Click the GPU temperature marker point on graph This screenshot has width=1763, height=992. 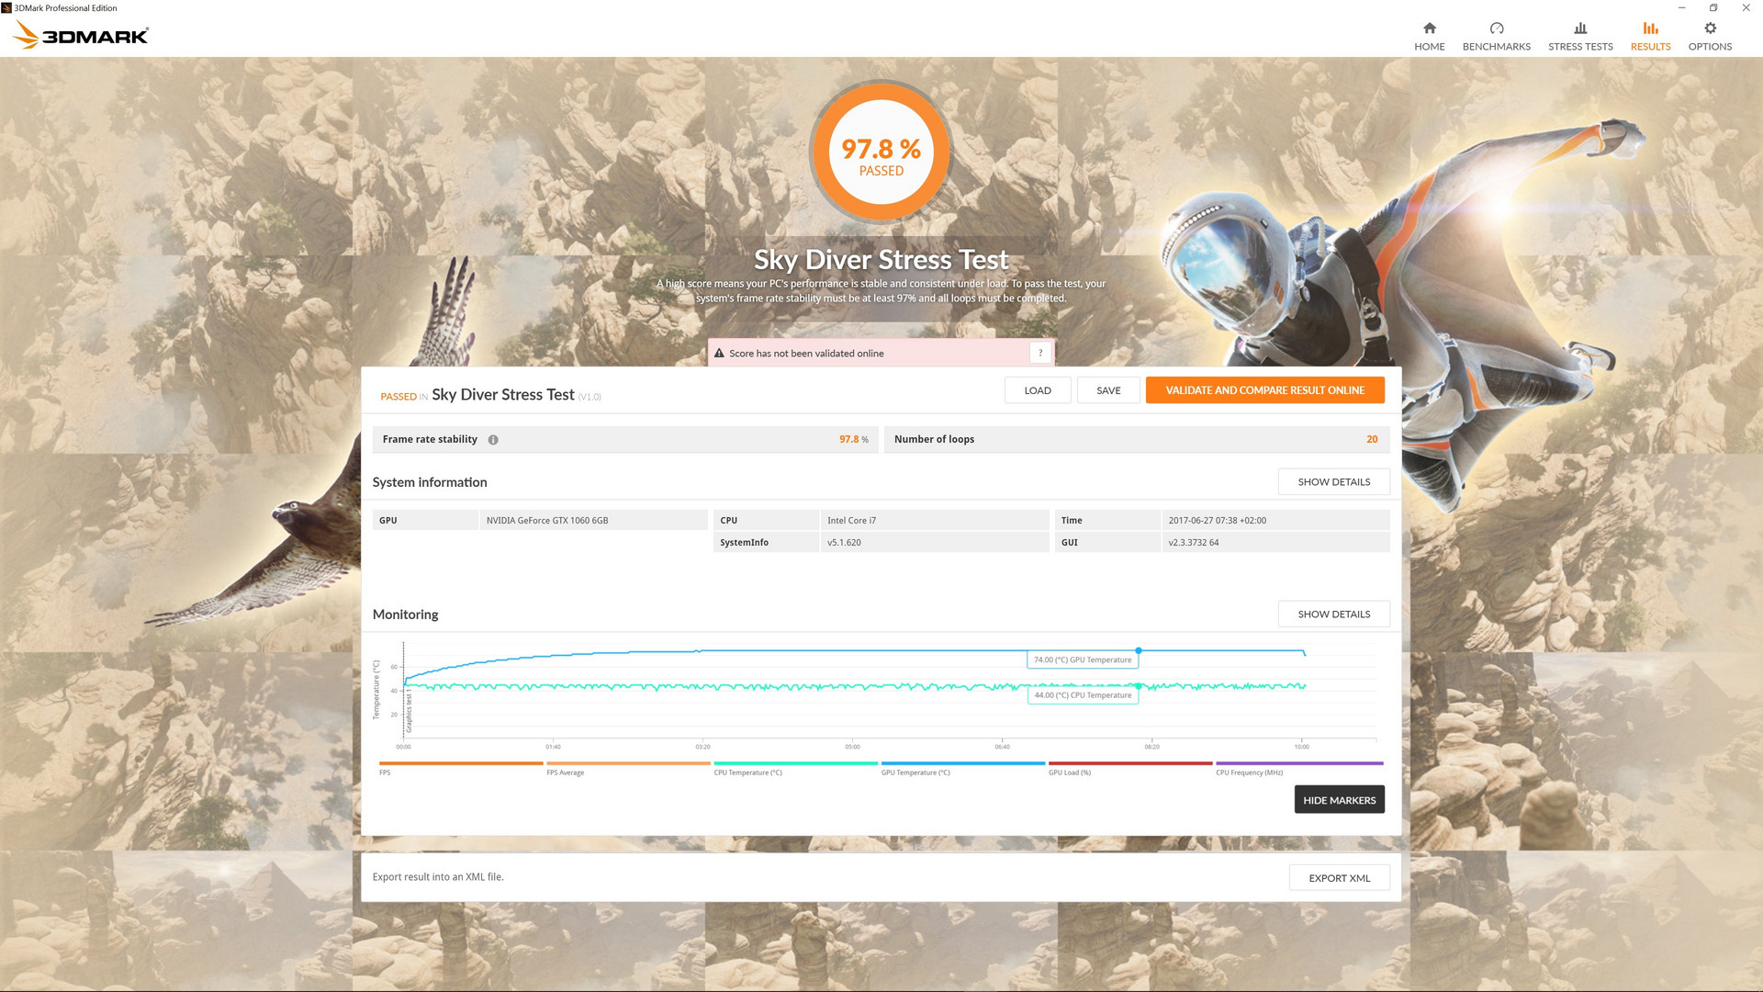(1138, 650)
